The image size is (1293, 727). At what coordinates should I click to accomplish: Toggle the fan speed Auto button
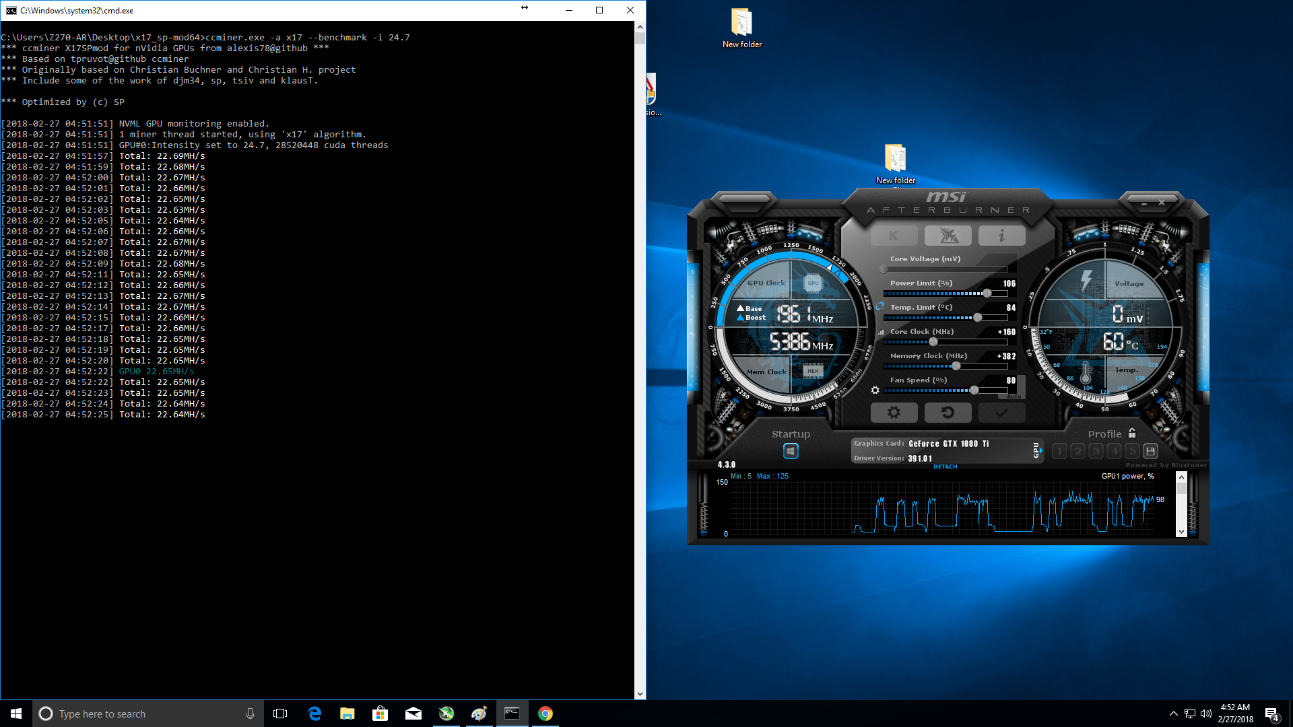click(1014, 396)
